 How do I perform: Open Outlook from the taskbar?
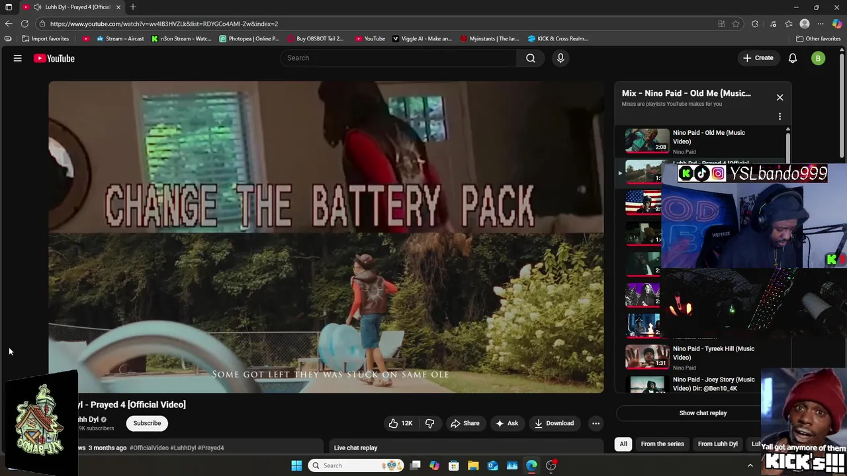coord(492,465)
